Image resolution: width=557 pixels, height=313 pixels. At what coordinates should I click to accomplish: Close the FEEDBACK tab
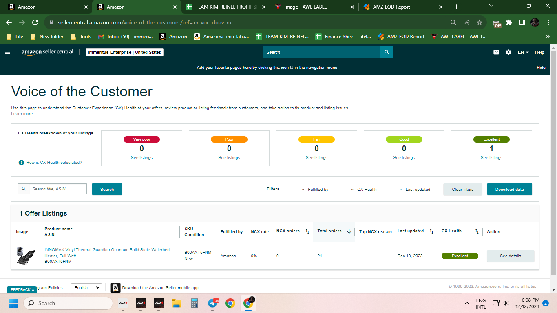tap(33, 290)
